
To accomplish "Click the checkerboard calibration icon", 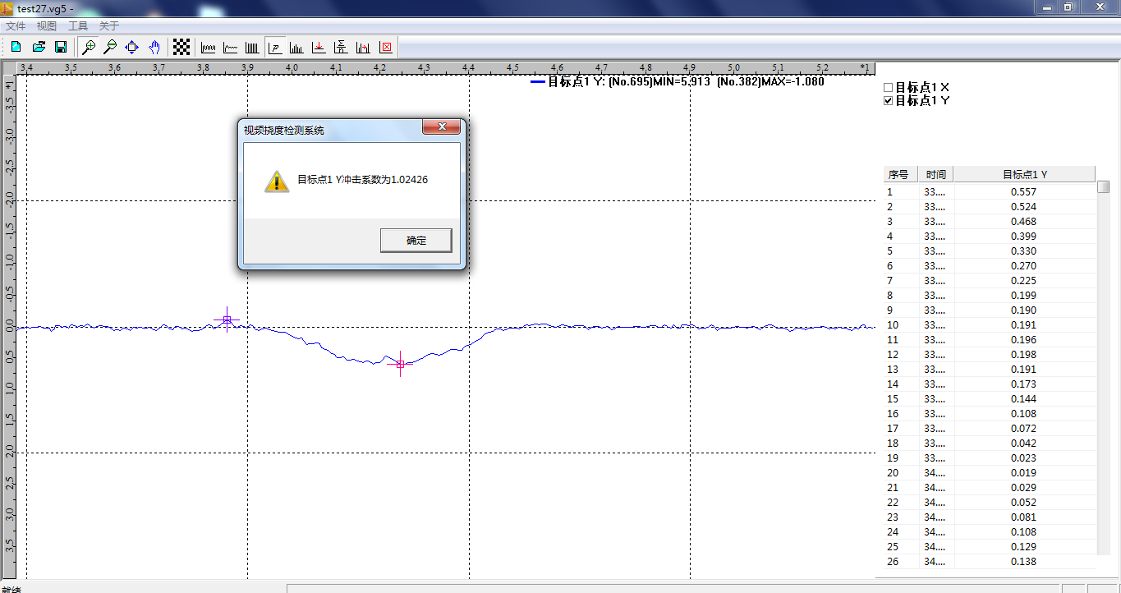I will [x=181, y=47].
